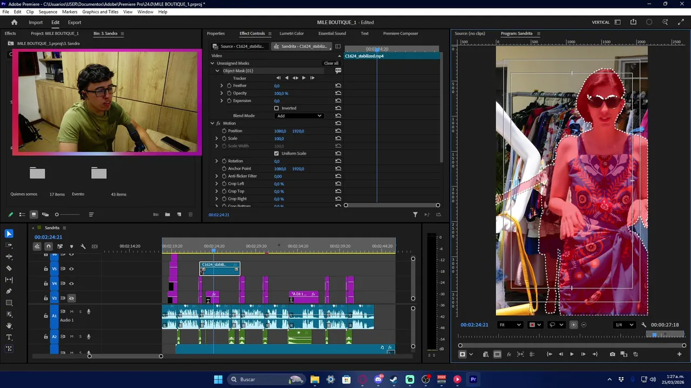Open the File menu
This screenshot has height=388, width=691.
[5, 12]
